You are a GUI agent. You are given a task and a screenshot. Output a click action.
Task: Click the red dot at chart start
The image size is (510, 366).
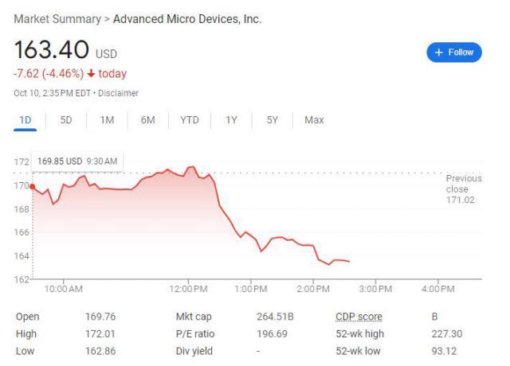tap(32, 186)
